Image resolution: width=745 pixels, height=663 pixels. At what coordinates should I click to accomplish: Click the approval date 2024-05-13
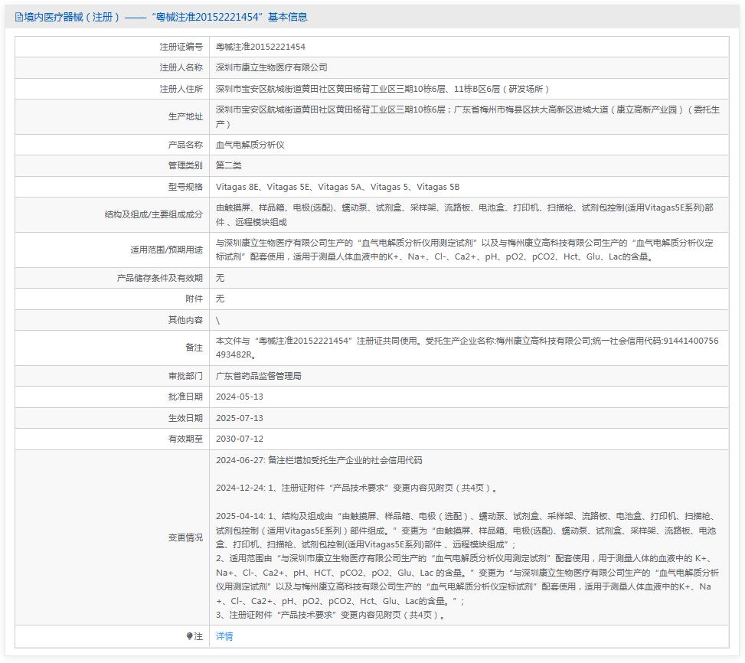pos(239,397)
